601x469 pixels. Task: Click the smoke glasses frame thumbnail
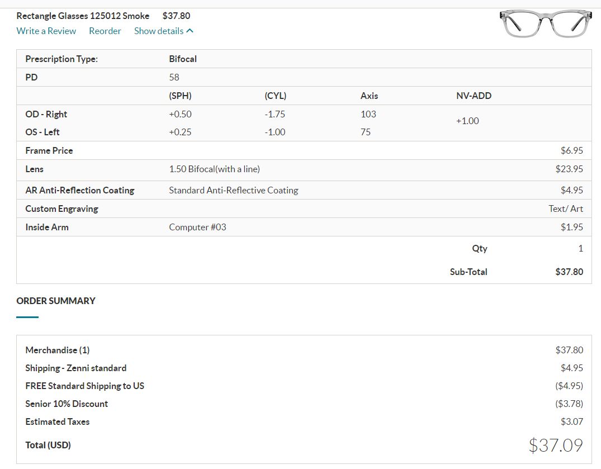[x=545, y=24]
